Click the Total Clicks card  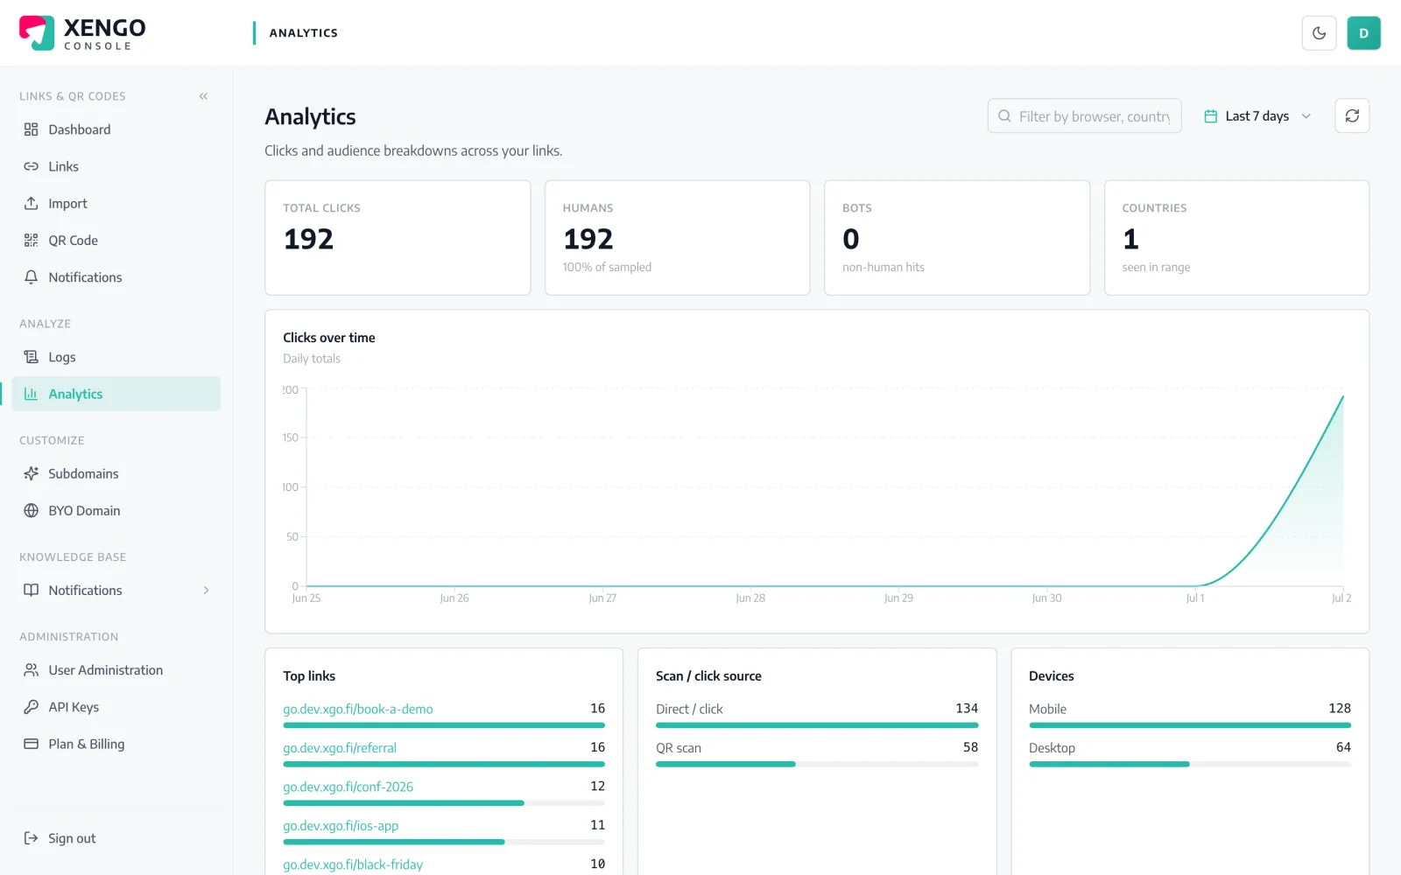click(x=398, y=238)
